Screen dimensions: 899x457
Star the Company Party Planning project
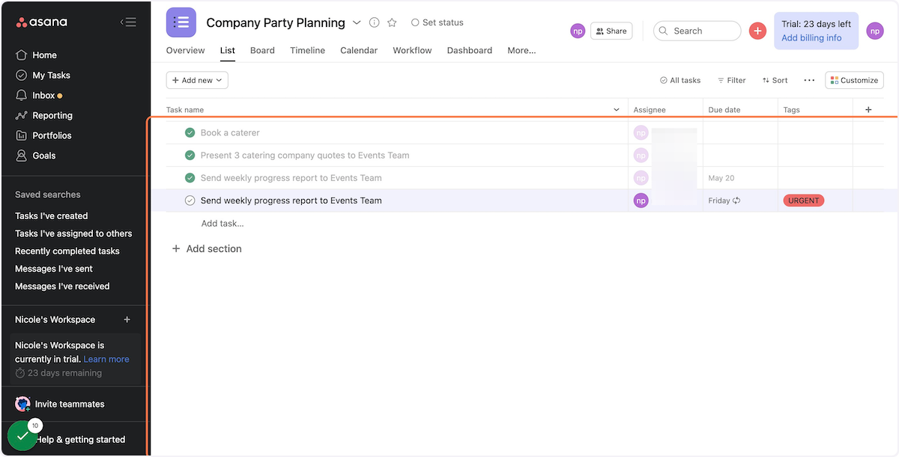point(392,22)
